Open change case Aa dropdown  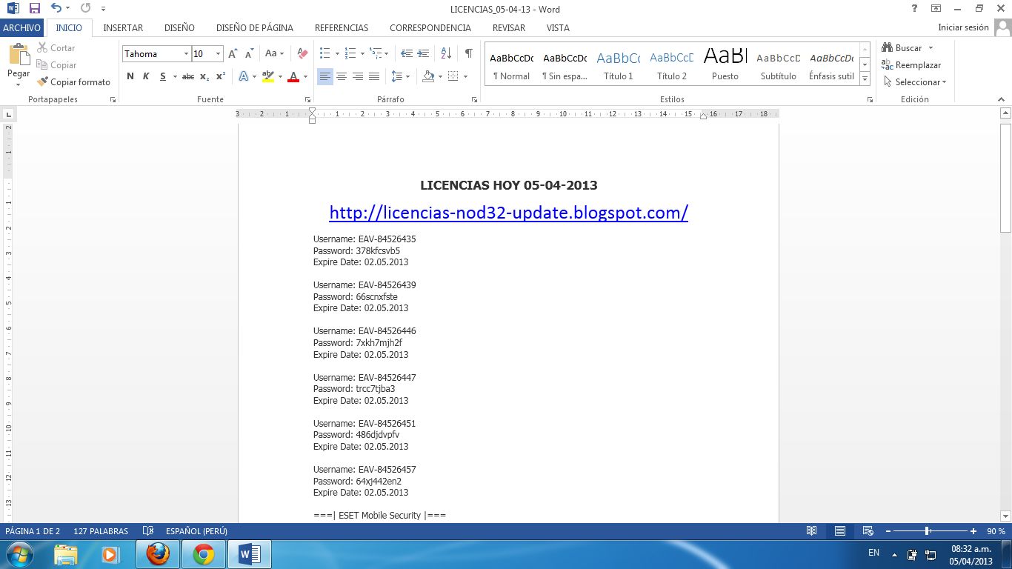click(x=274, y=53)
